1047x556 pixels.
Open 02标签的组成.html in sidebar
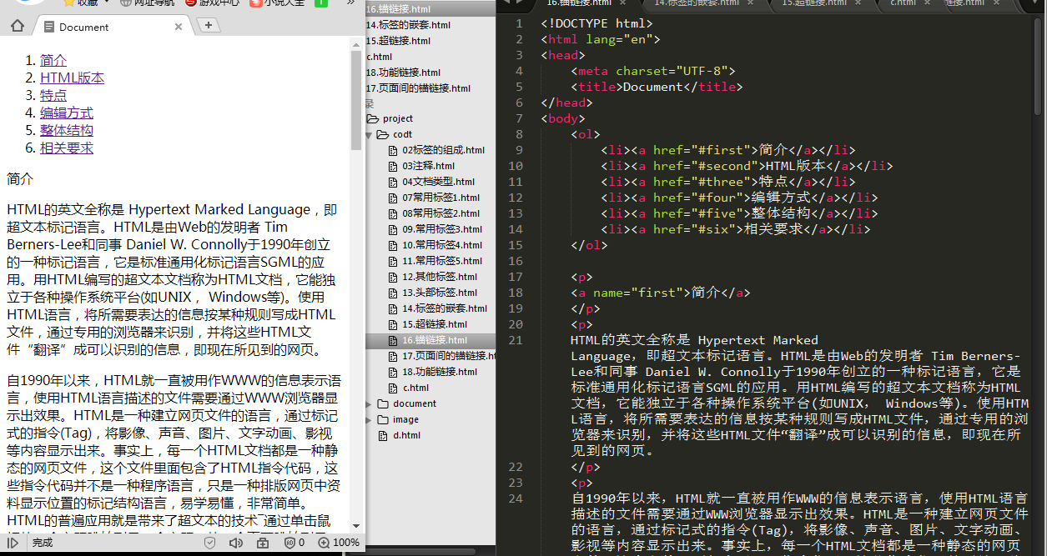tap(443, 150)
